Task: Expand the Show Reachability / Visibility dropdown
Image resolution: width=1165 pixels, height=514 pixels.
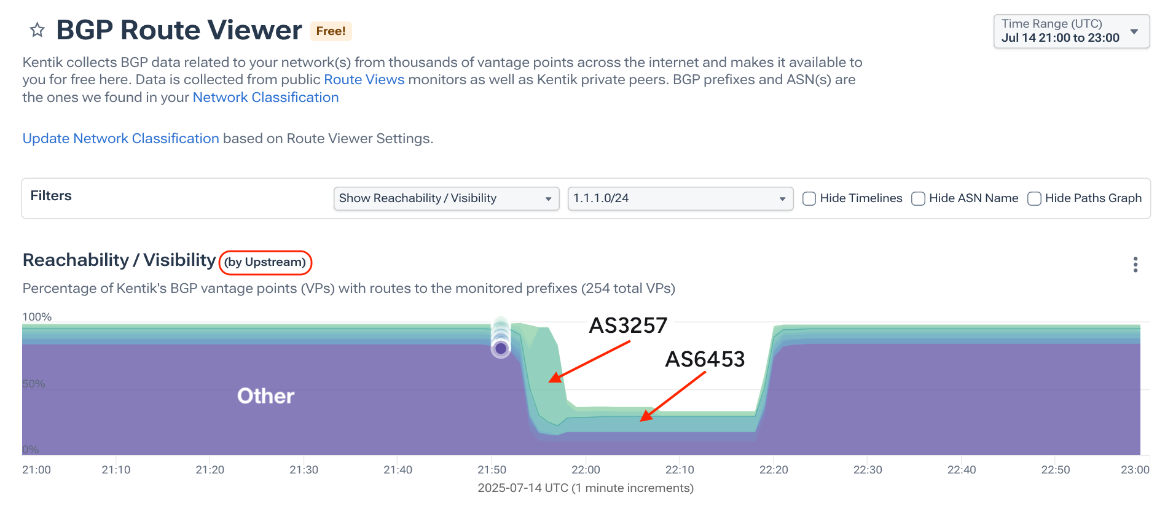Action: tap(446, 198)
